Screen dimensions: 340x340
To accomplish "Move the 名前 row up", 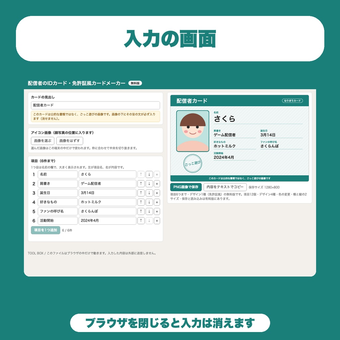I will click(x=141, y=174).
